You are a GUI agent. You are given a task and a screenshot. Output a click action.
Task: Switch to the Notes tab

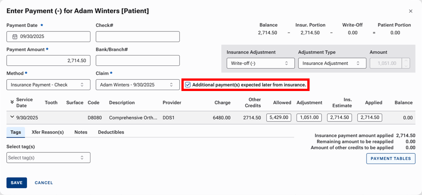pyautogui.click(x=81, y=132)
